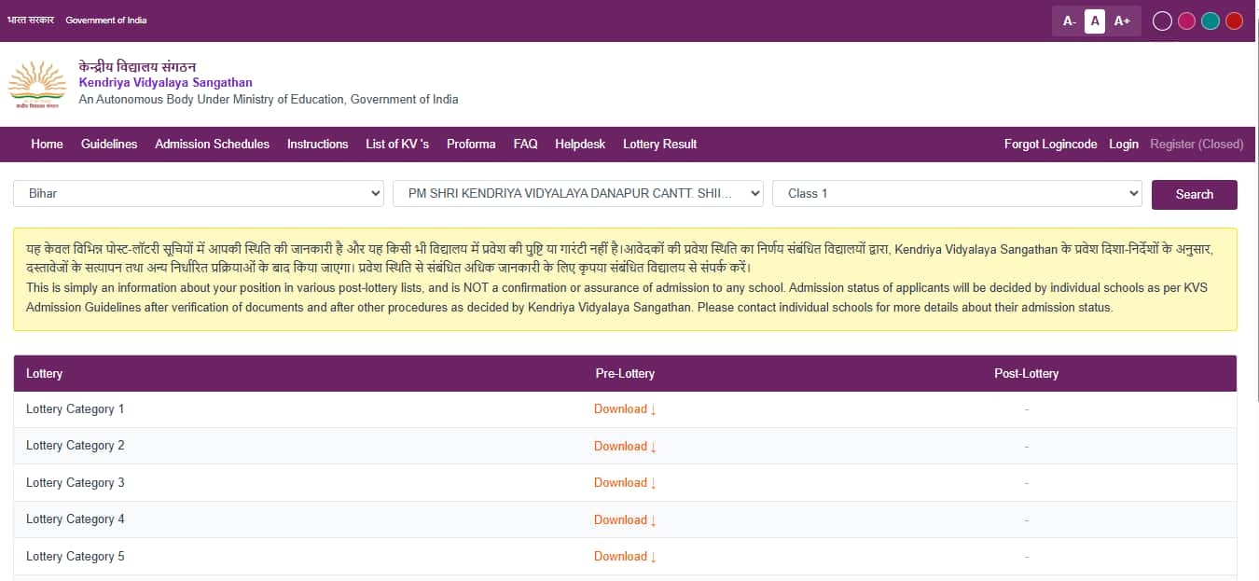This screenshot has width=1259, height=581.
Task: Open the Login link
Action: point(1123,144)
